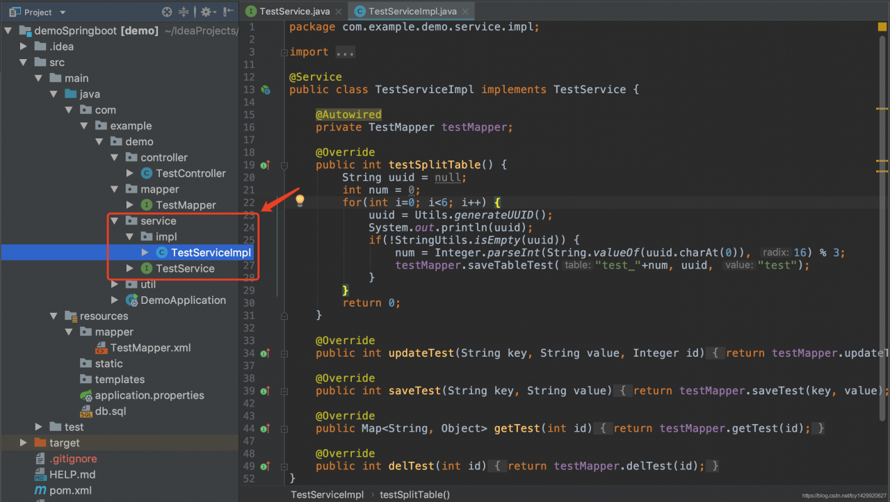Viewport: 890px width, 502px height.
Task: Expand the target folder
Action: pyautogui.click(x=24, y=443)
